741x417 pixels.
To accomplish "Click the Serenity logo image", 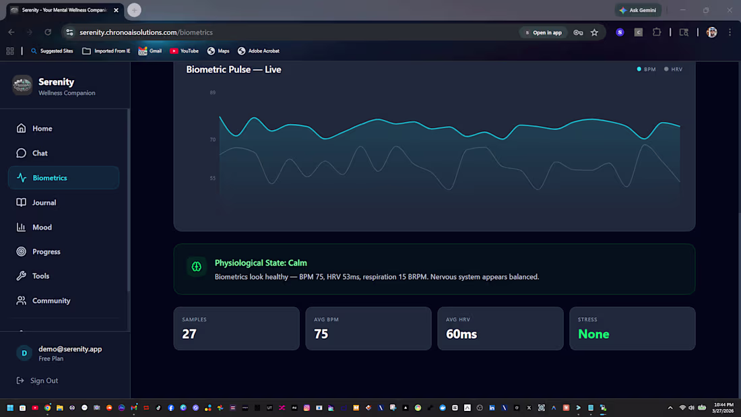I will [22, 85].
